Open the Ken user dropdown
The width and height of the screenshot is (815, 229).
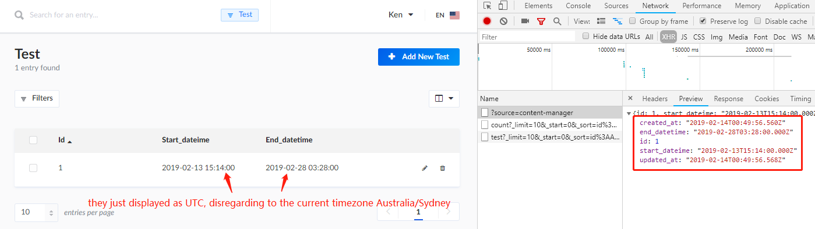(x=401, y=15)
